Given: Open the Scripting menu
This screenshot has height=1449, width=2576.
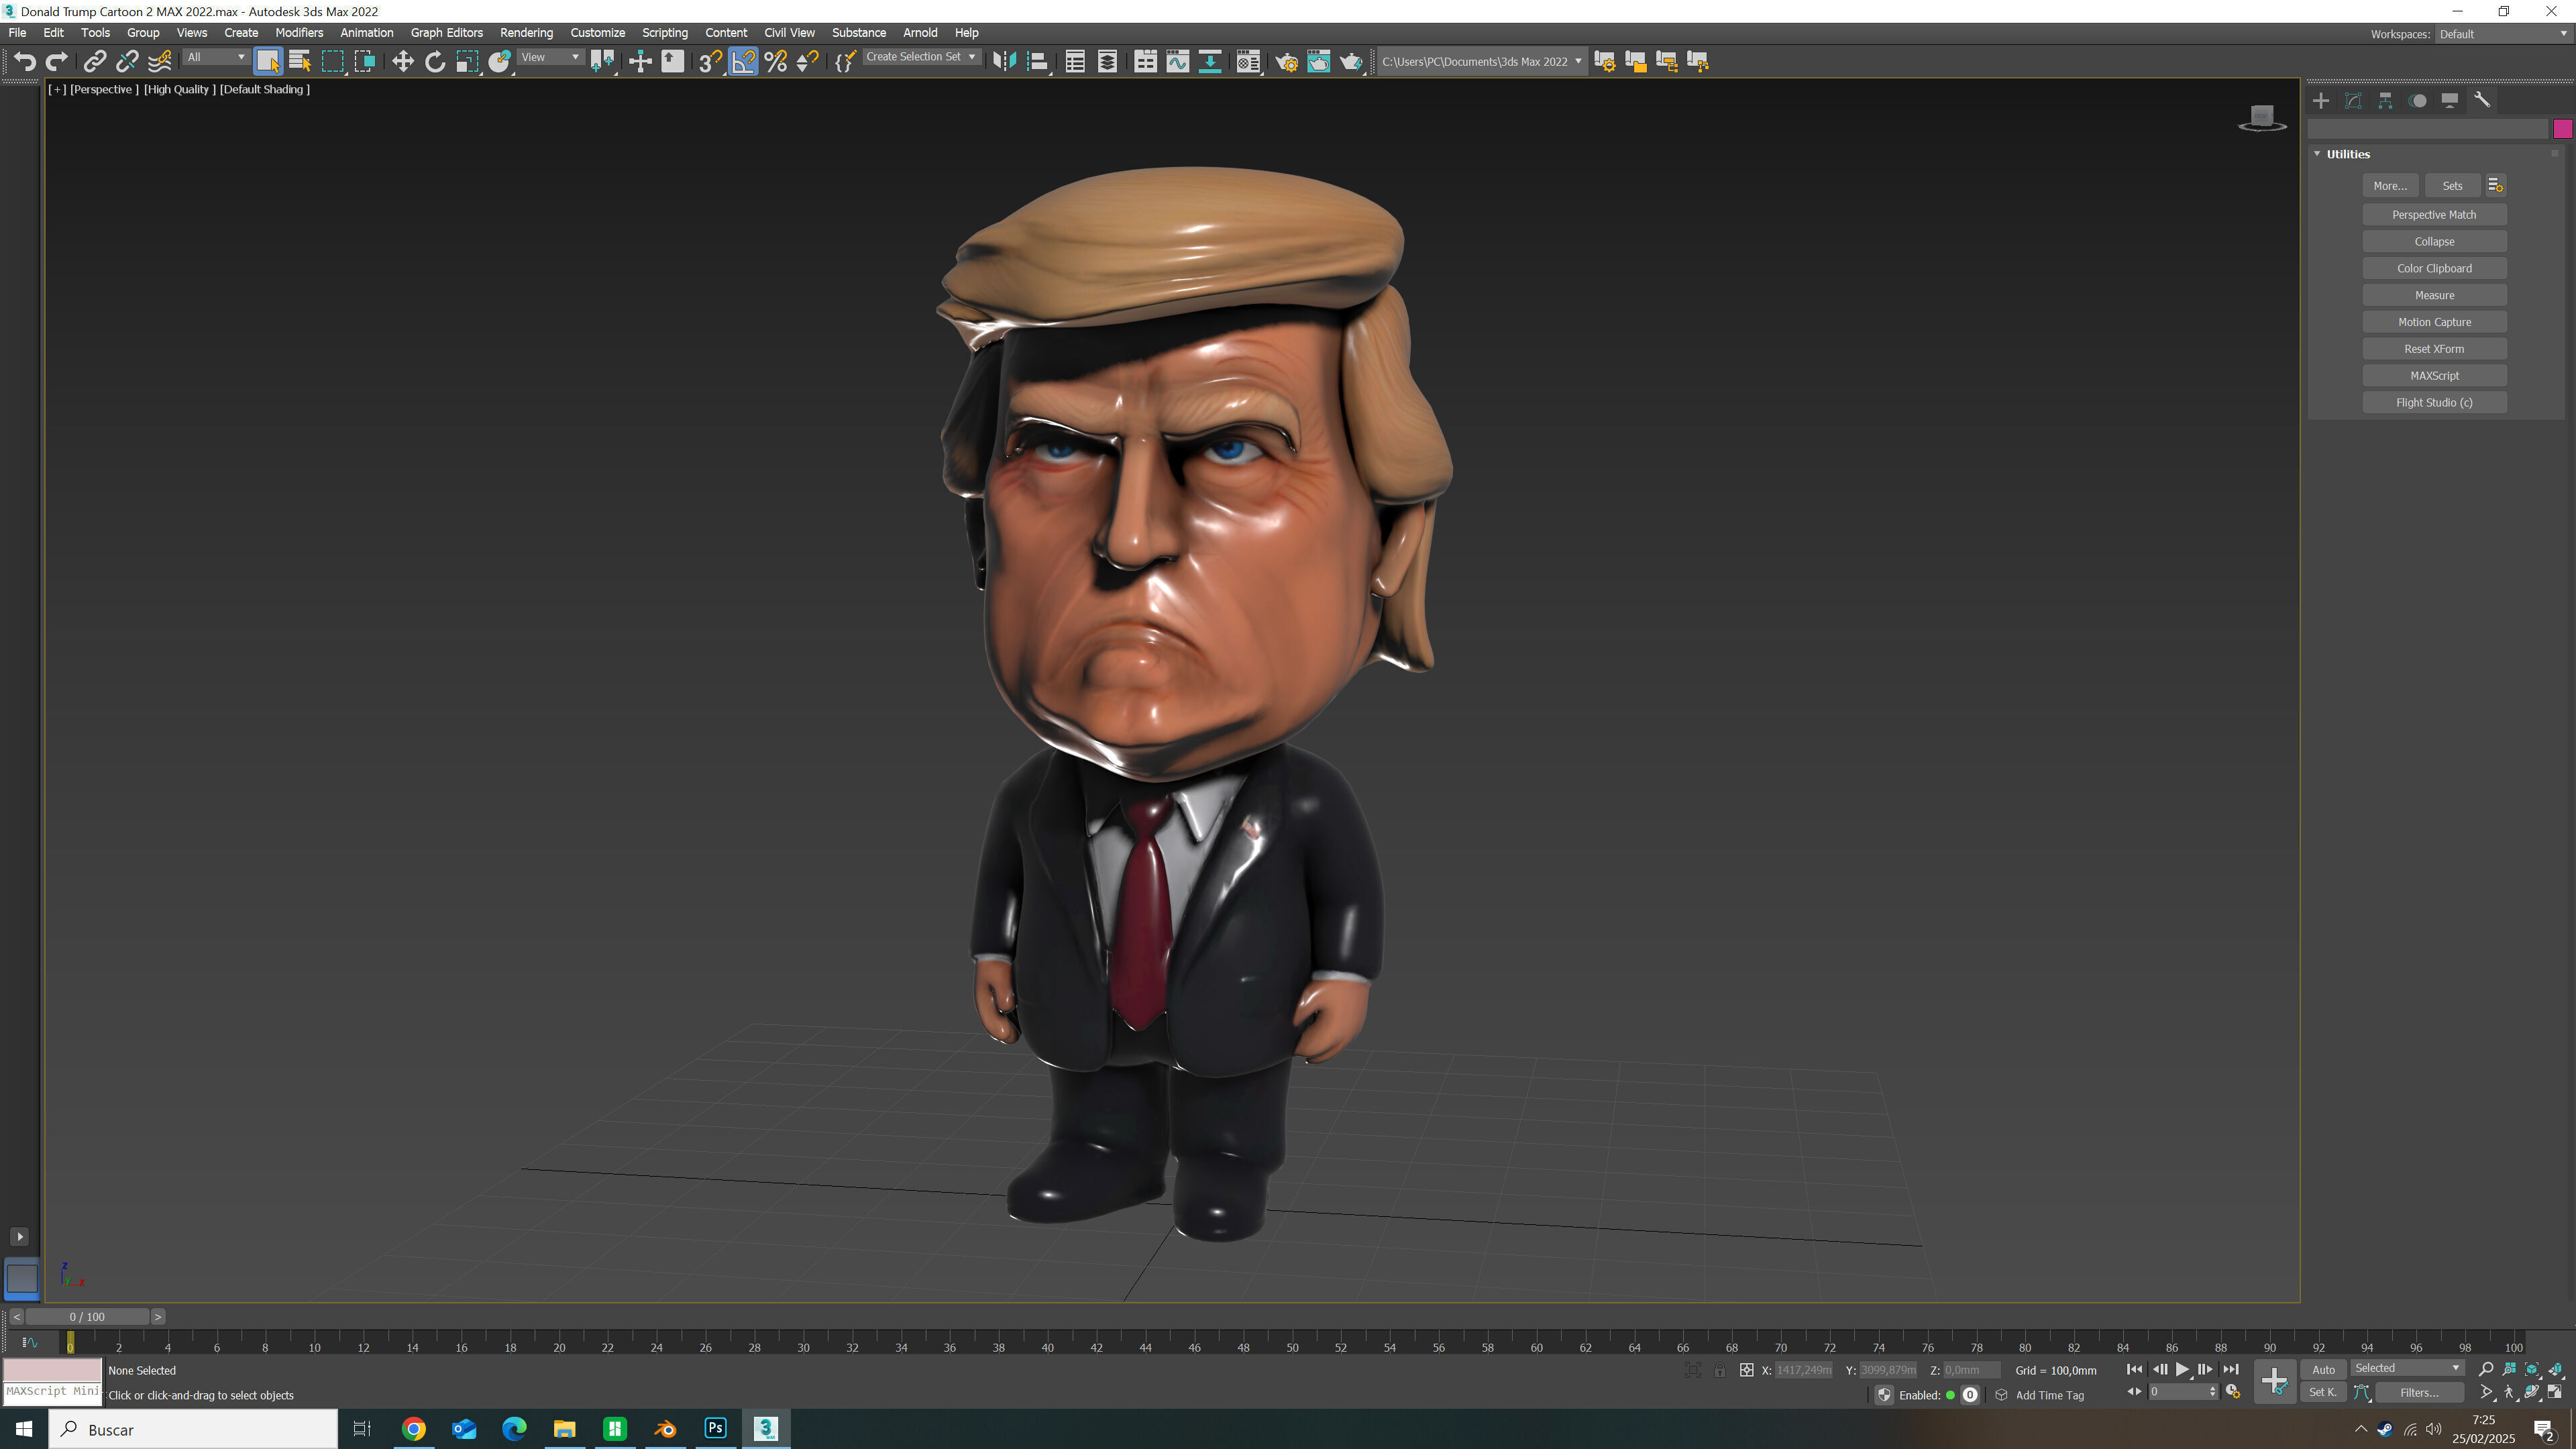Looking at the screenshot, I should coord(664,33).
